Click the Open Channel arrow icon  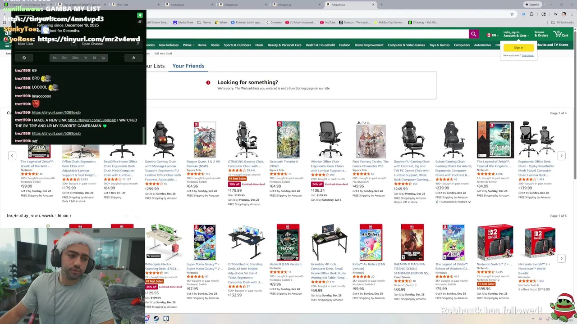[137, 44]
